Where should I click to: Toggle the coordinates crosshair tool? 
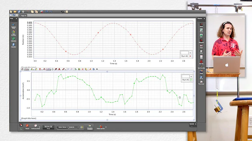click(52, 69)
